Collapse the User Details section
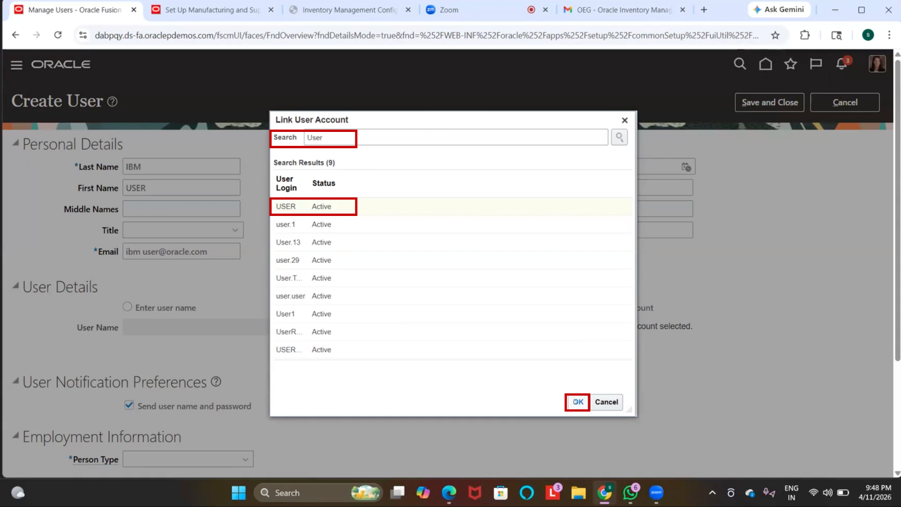 (15, 285)
